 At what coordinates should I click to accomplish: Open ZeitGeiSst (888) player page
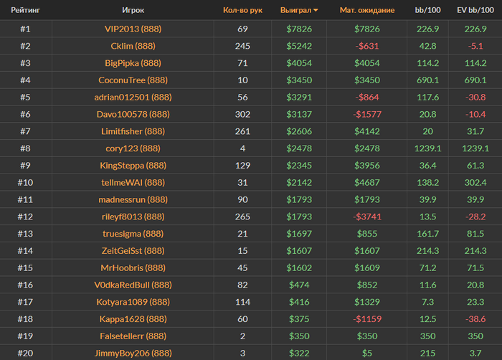pos(133,251)
